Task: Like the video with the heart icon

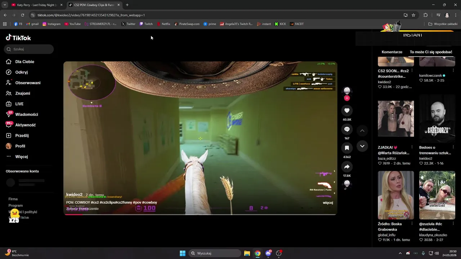Action: pyautogui.click(x=347, y=110)
